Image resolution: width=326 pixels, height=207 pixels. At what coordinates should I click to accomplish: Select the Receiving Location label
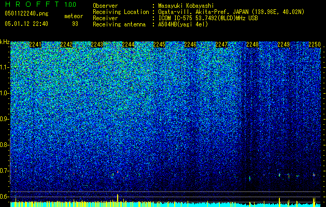121,12
